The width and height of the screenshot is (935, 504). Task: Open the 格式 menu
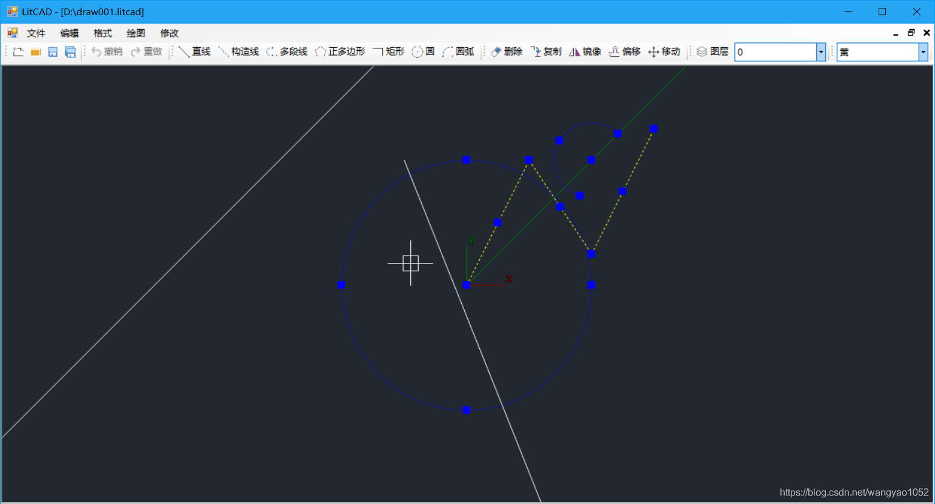[103, 33]
